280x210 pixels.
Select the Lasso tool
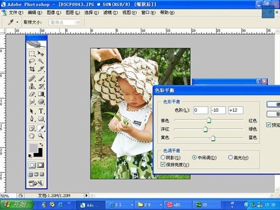tap(32, 61)
